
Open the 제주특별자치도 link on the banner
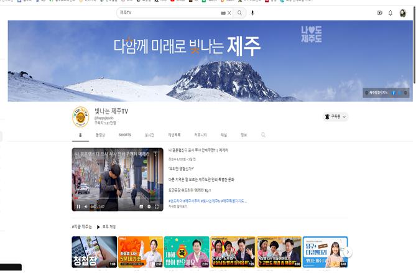point(378,93)
